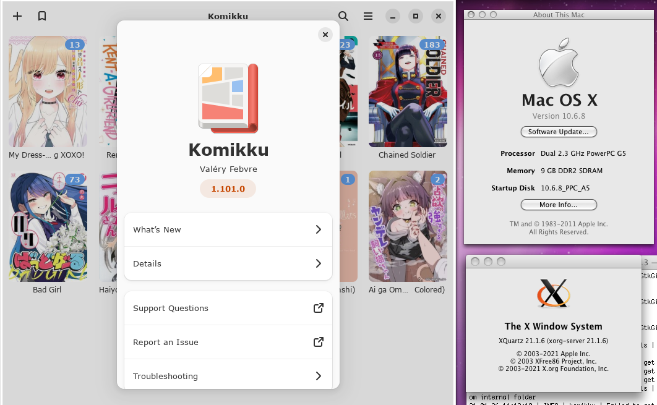Click the Chained Soldier title text
Image resolution: width=657 pixels, height=405 pixels.
407,155
